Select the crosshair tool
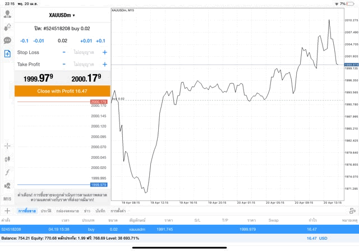The image size is (359, 251). pos(7,146)
